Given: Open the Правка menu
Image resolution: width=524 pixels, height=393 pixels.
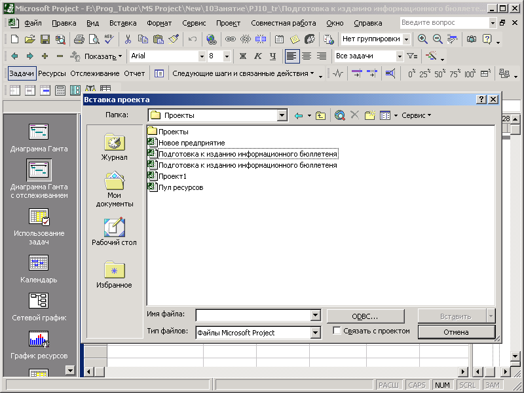Looking at the screenshot, I should [x=64, y=23].
